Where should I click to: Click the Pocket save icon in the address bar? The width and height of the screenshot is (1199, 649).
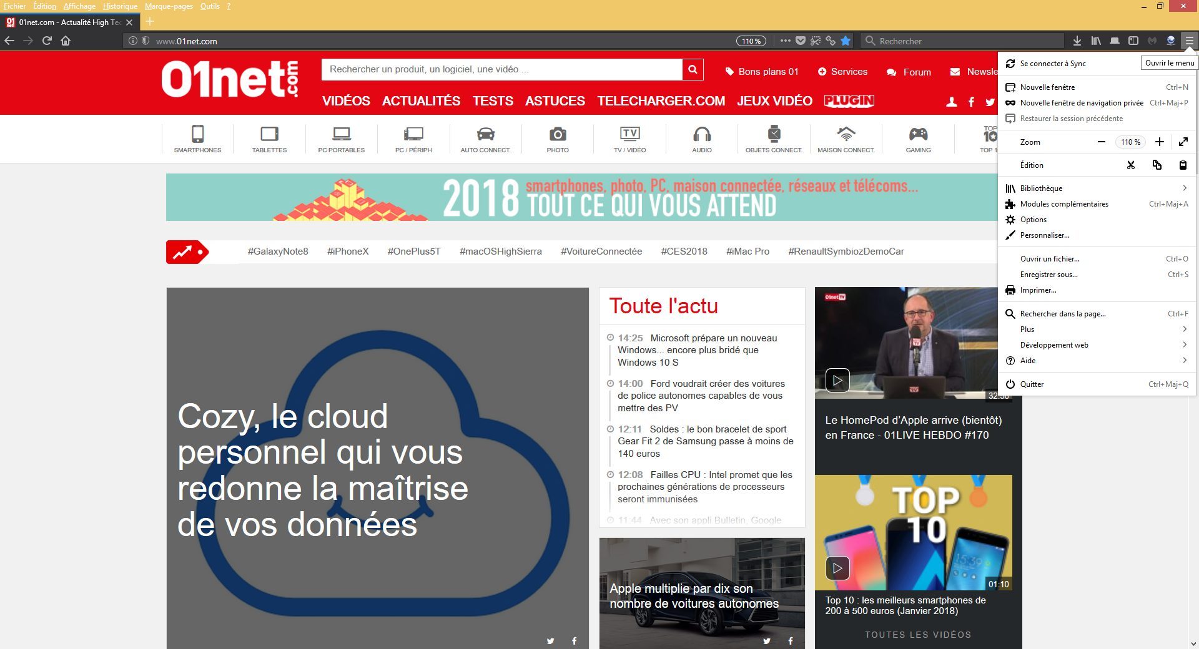pos(800,41)
